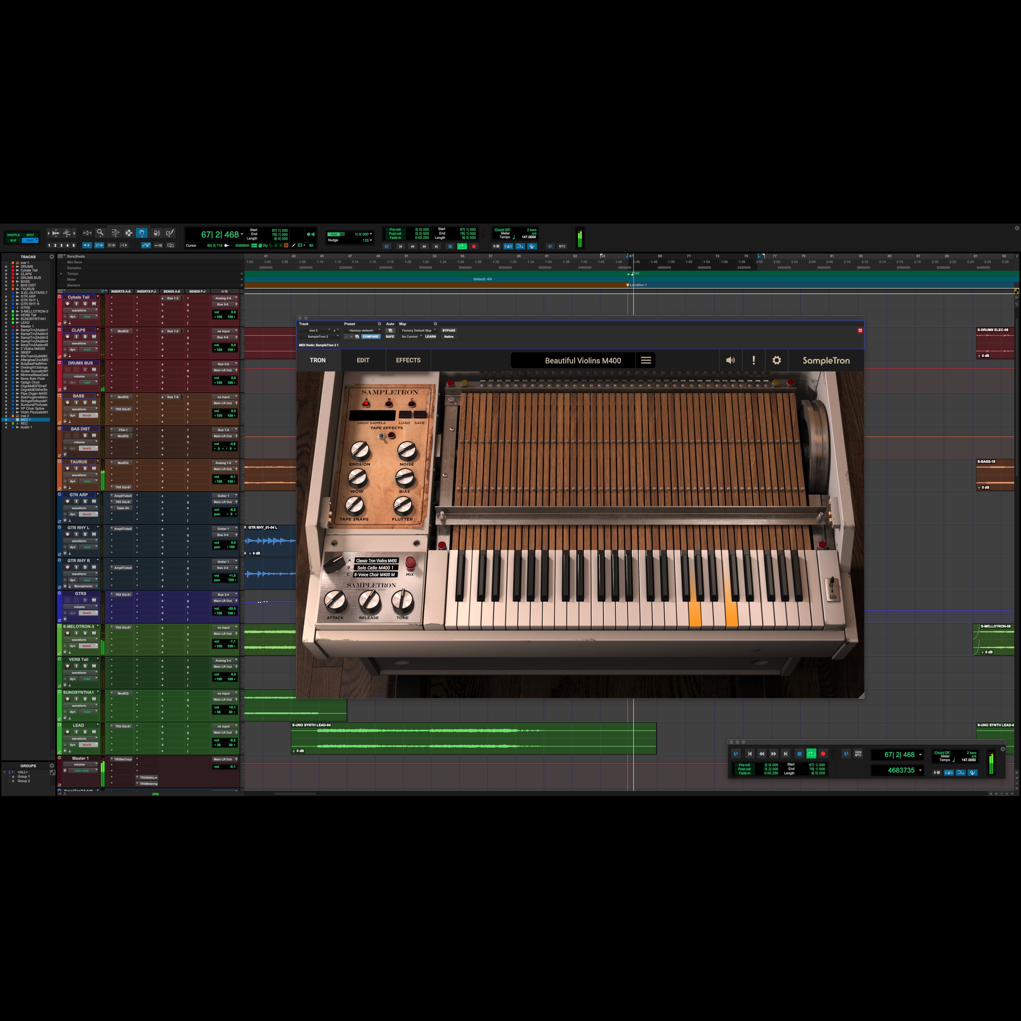The width and height of the screenshot is (1021, 1021).
Task: Click the ATTACK knob on SampleTron
Action: tap(335, 601)
